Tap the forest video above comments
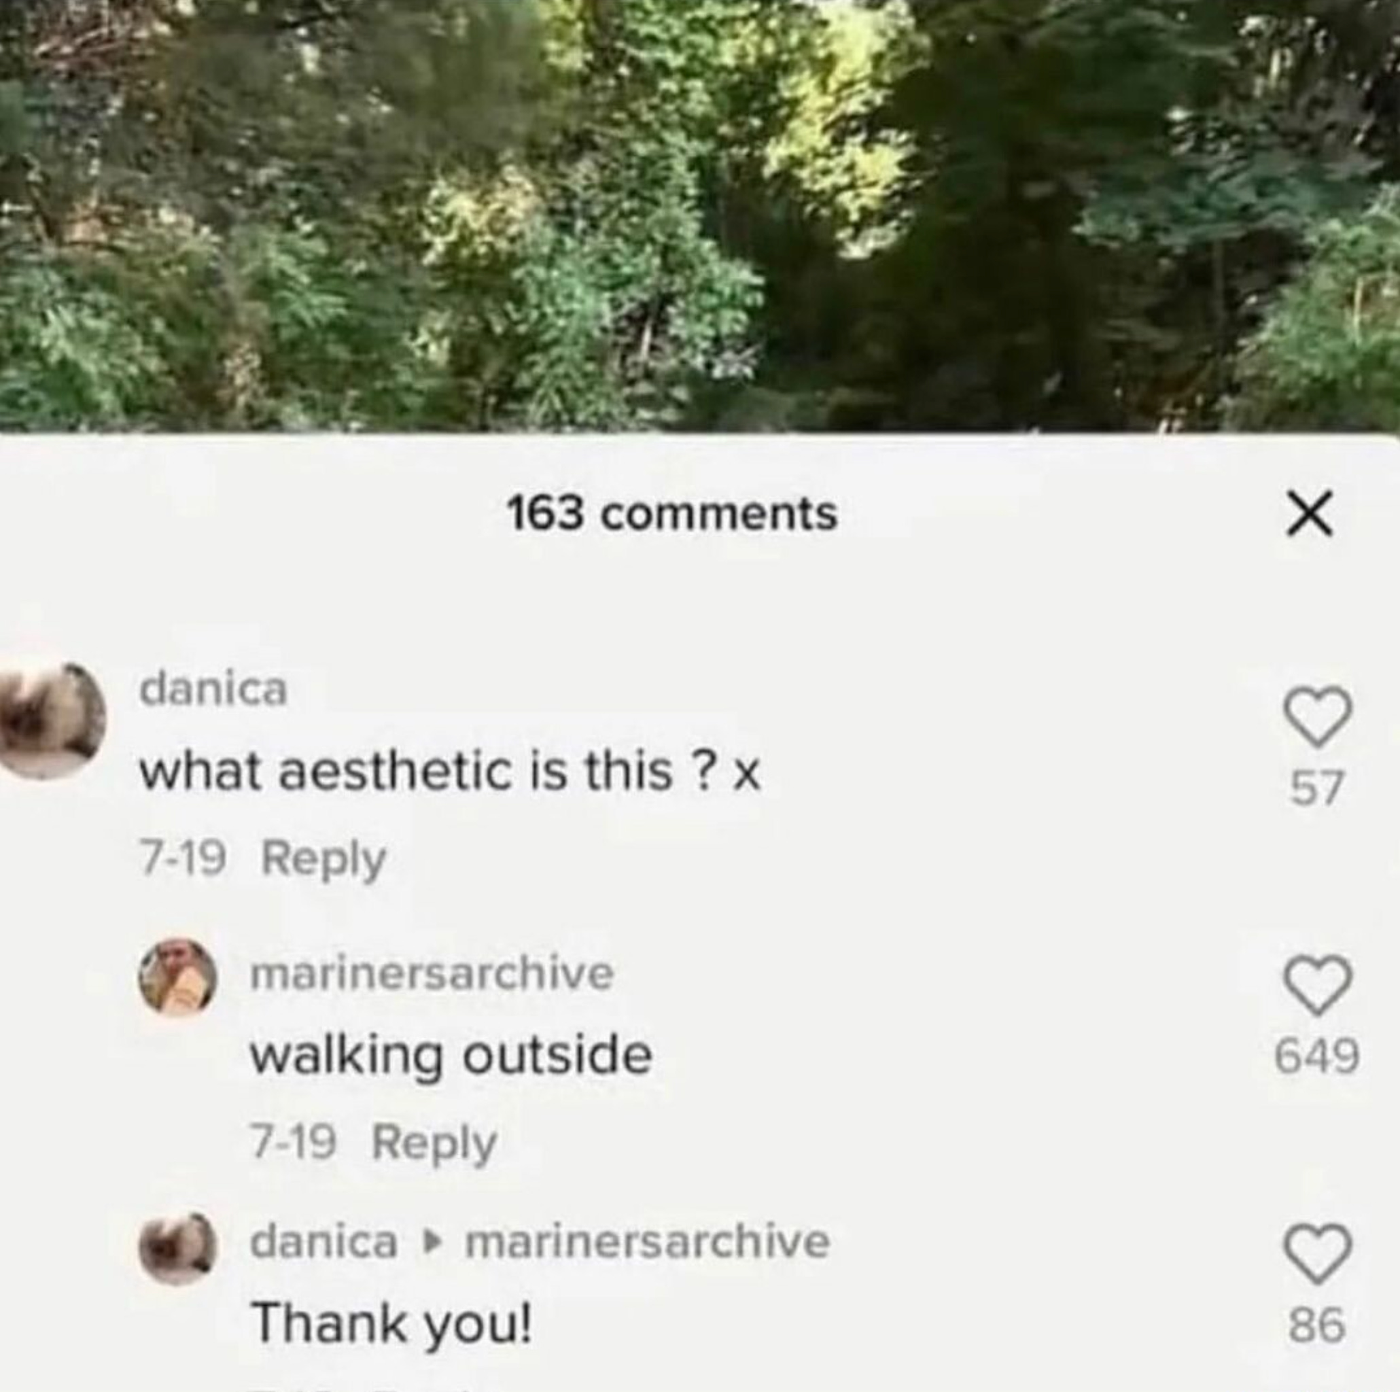 click(x=700, y=216)
